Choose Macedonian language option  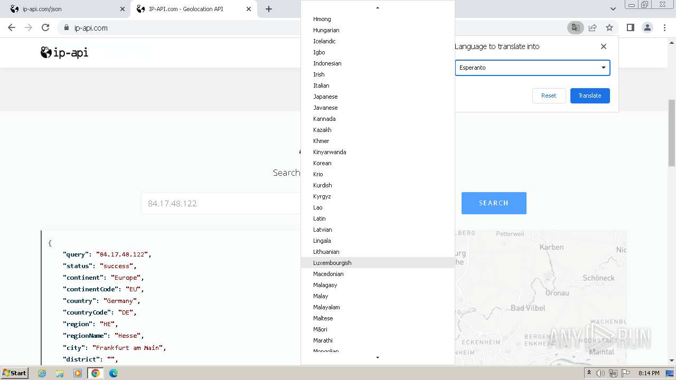[378, 274]
